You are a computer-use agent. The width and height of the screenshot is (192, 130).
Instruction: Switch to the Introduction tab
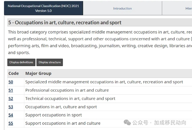122,8
